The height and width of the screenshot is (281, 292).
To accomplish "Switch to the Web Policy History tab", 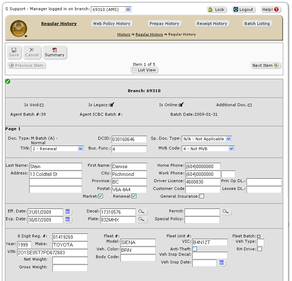I will pos(112,24).
